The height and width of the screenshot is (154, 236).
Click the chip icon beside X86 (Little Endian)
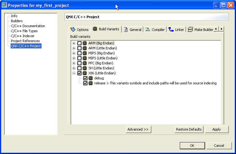(85, 73)
